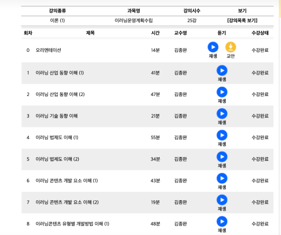281x235 pixels.
Task: Click 수강완료 status for lecture 8
Action: coord(260,224)
